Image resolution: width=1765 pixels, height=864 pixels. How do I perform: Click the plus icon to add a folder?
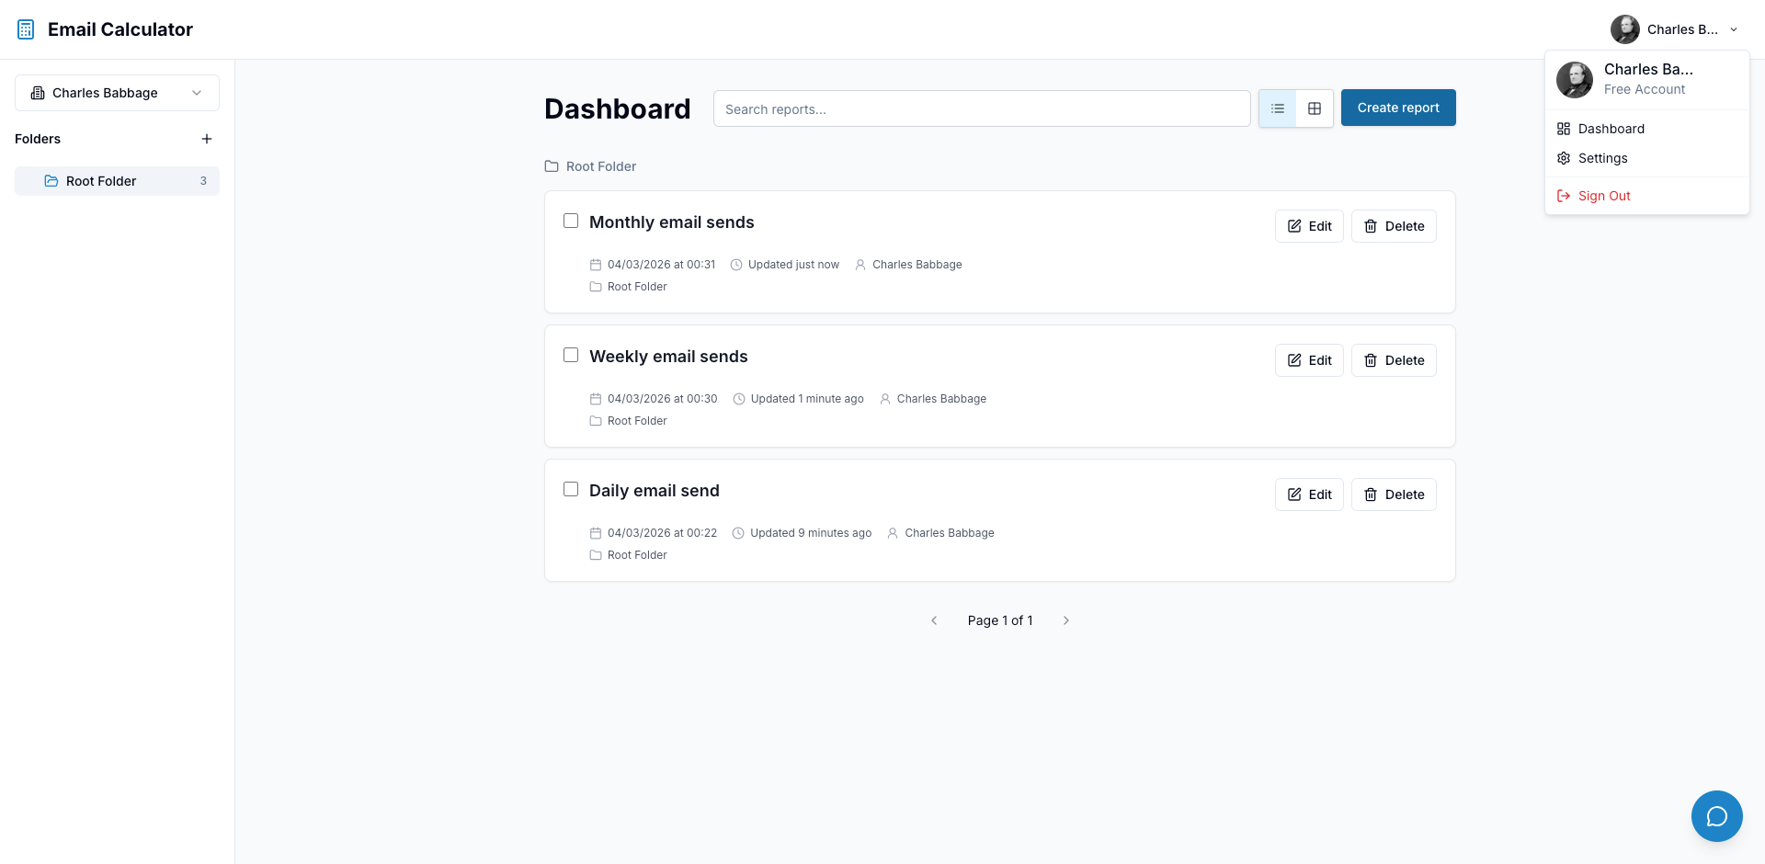click(x=207, y=139)
